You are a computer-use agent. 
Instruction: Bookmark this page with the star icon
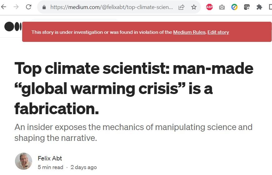(x=194, y=7)
